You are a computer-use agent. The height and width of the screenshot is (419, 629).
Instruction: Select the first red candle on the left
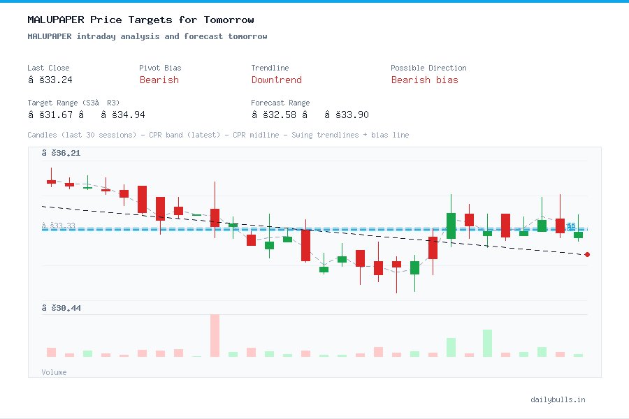coord(50,182)
